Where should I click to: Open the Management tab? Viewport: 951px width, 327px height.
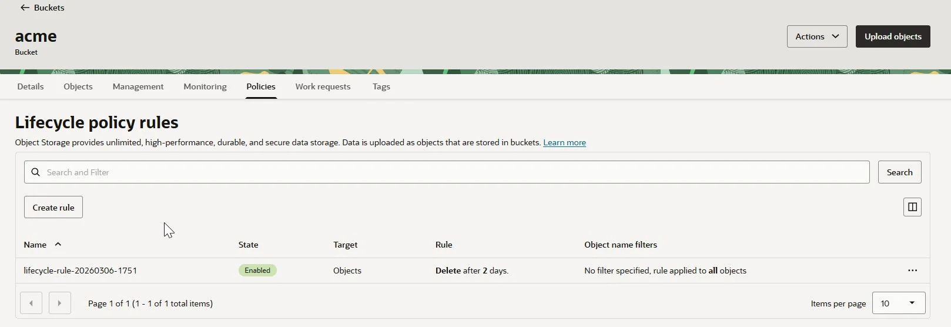coord(138,86)
